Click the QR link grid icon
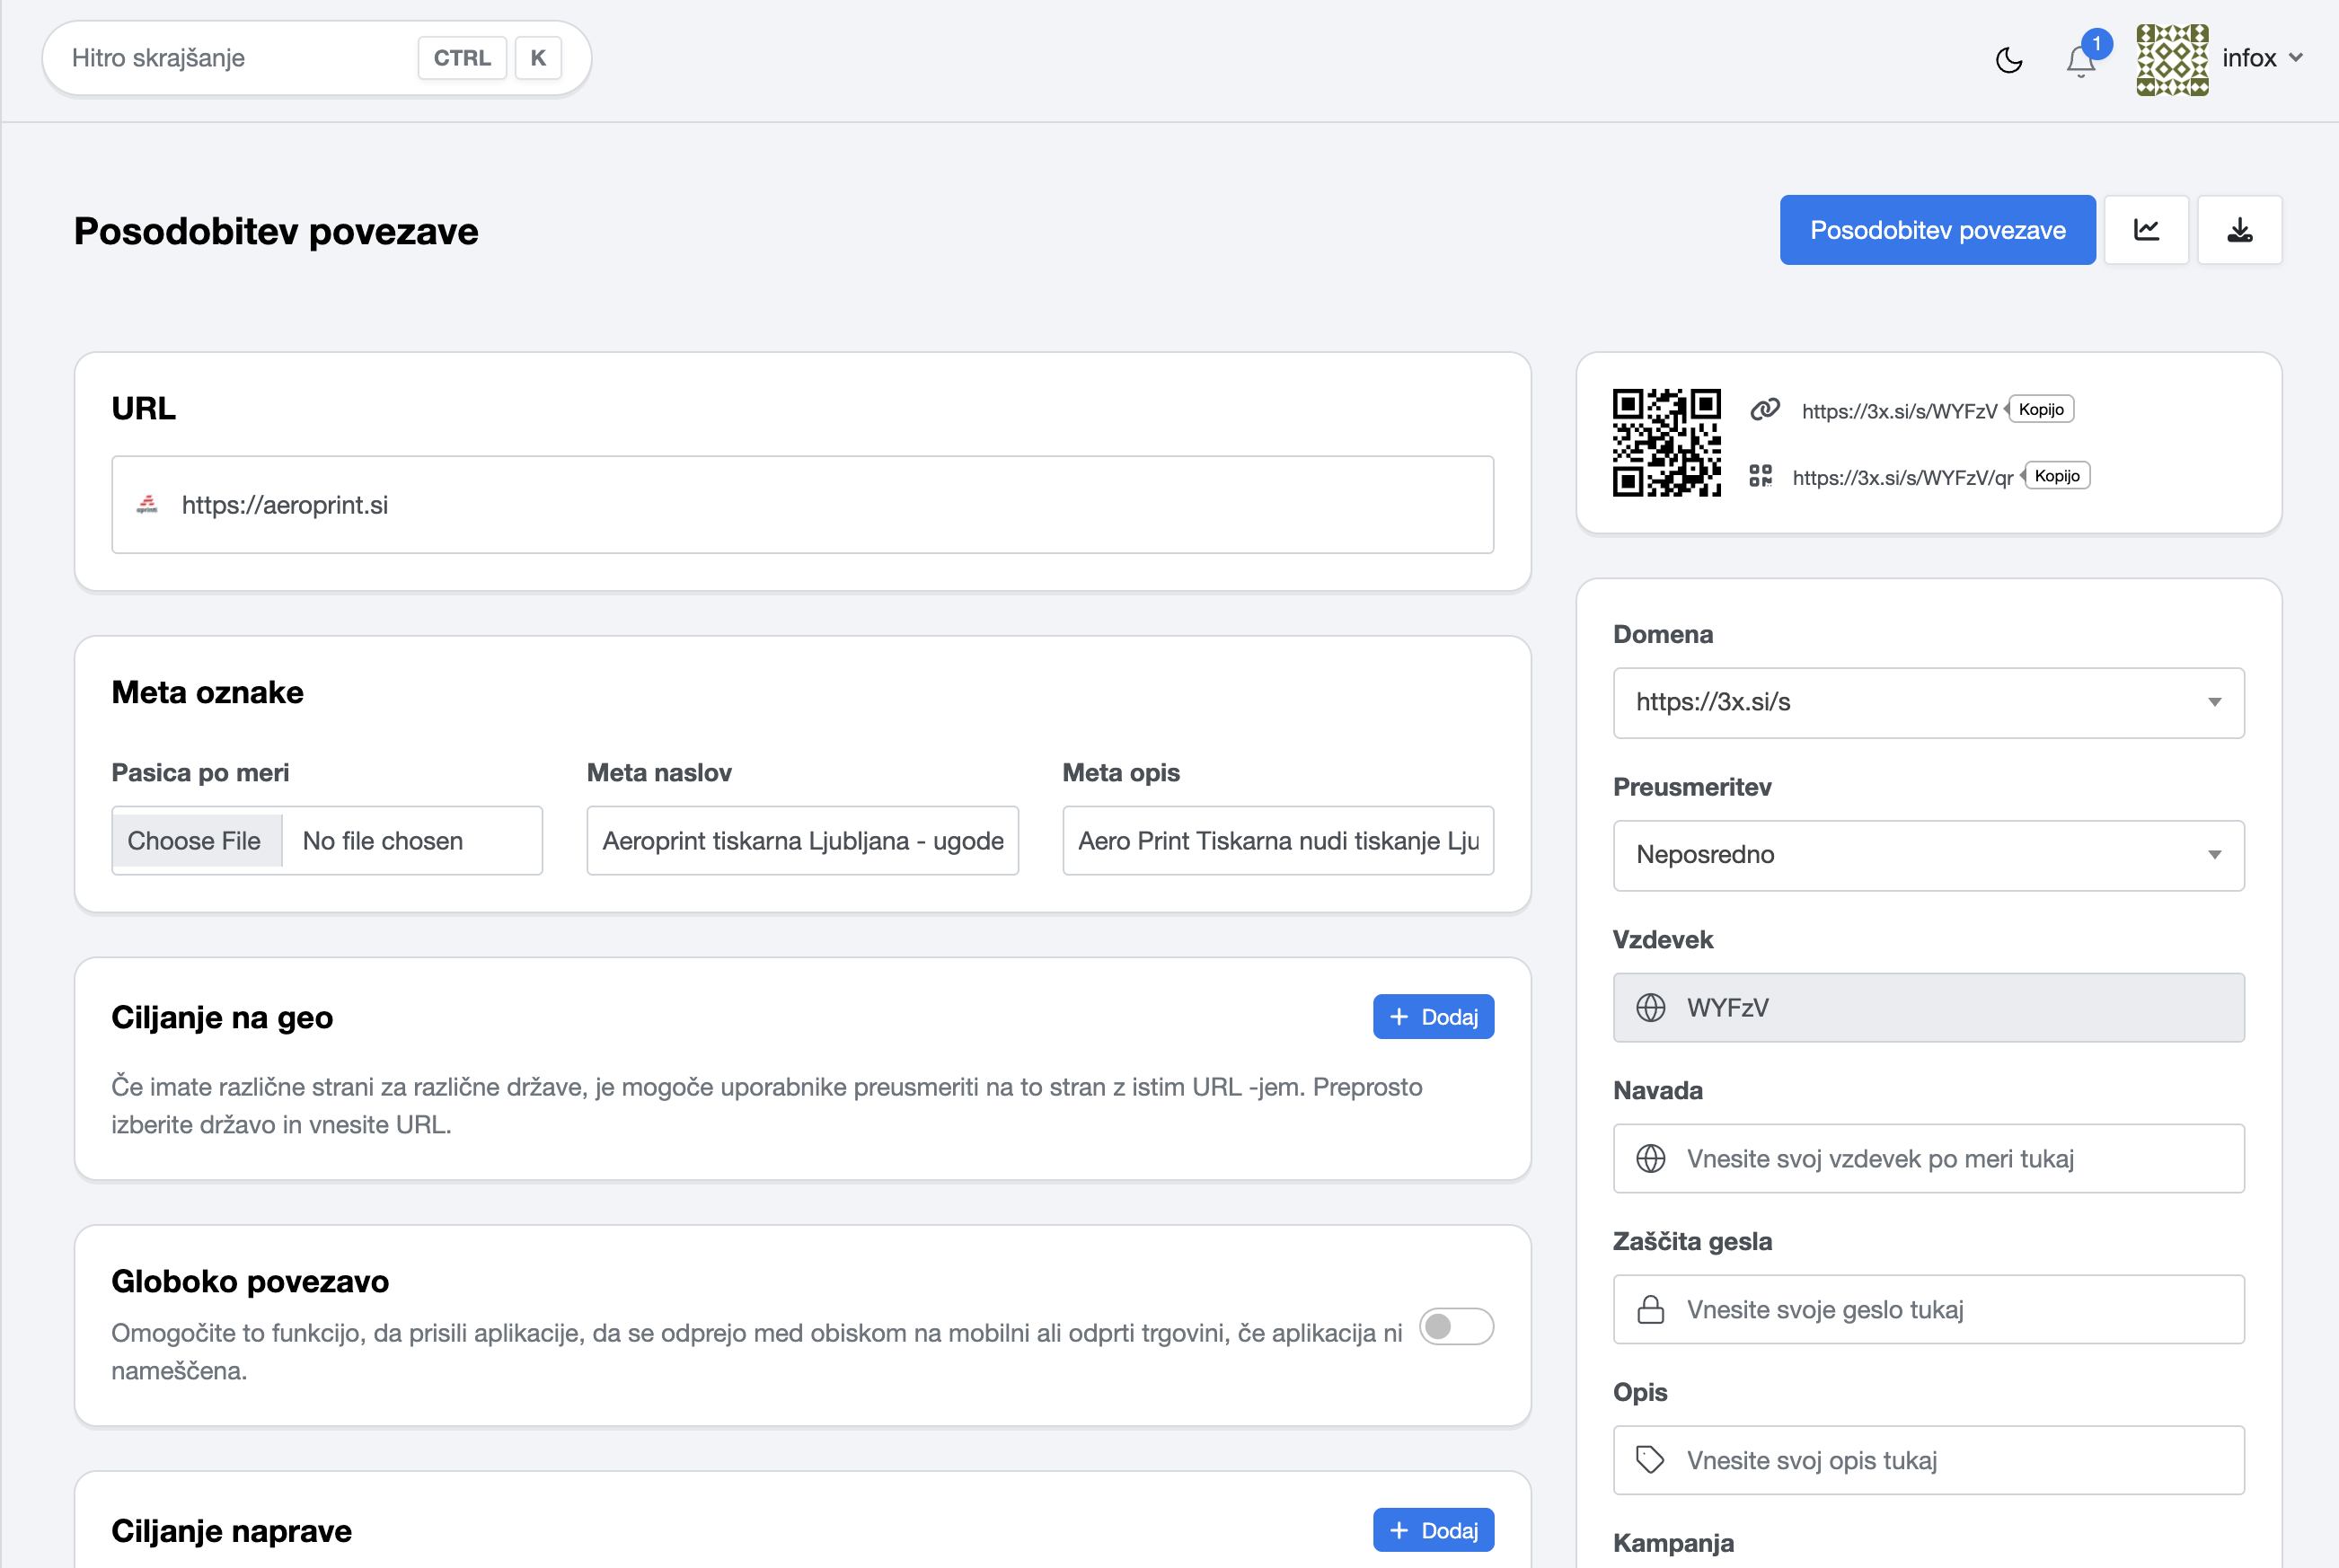 click(1761, 476)
